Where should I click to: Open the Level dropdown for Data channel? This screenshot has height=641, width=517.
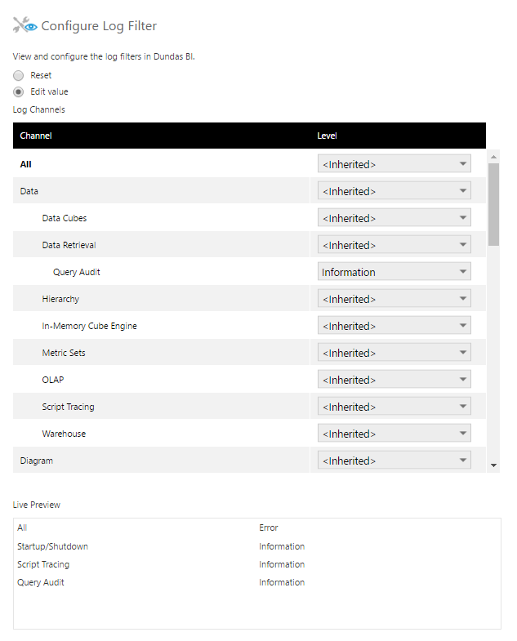tap(394, 191)
